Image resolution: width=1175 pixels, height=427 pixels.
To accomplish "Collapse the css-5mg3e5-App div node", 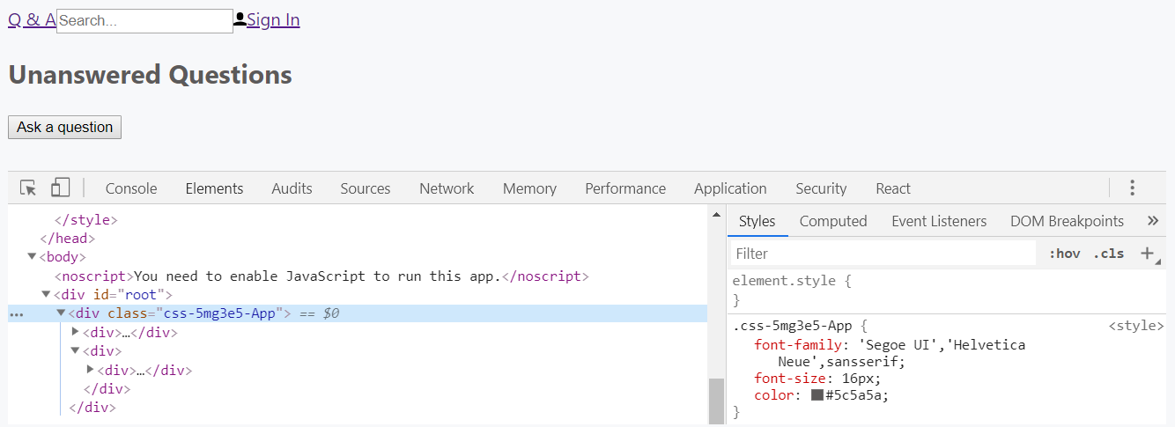I will pyautogui.click(x=61, y=313).
